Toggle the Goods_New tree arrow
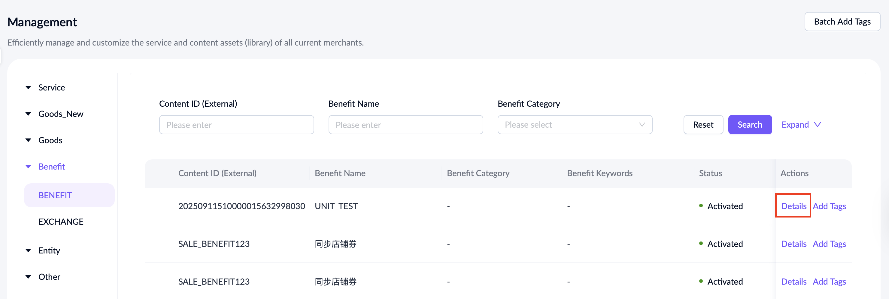 (x=28, y=114)
